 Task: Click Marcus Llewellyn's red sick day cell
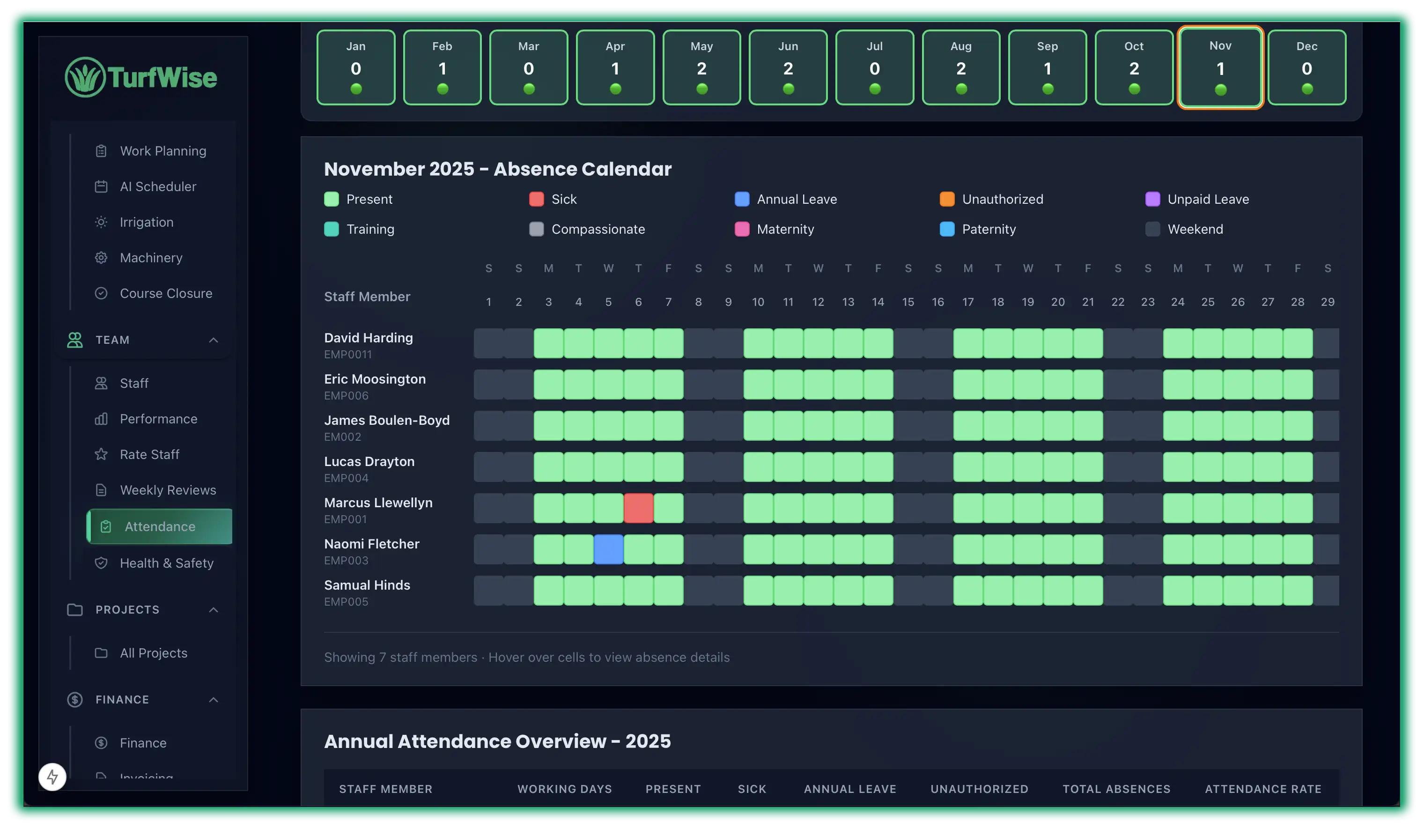(x=639, y=508)
